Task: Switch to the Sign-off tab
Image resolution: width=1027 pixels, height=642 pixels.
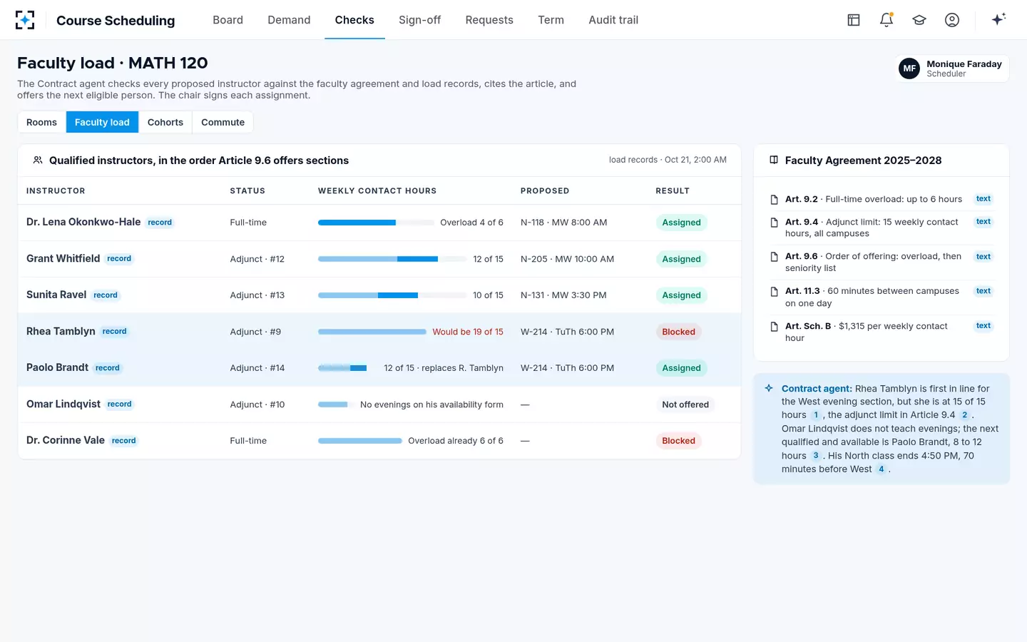Action: [x=419, y=20]
